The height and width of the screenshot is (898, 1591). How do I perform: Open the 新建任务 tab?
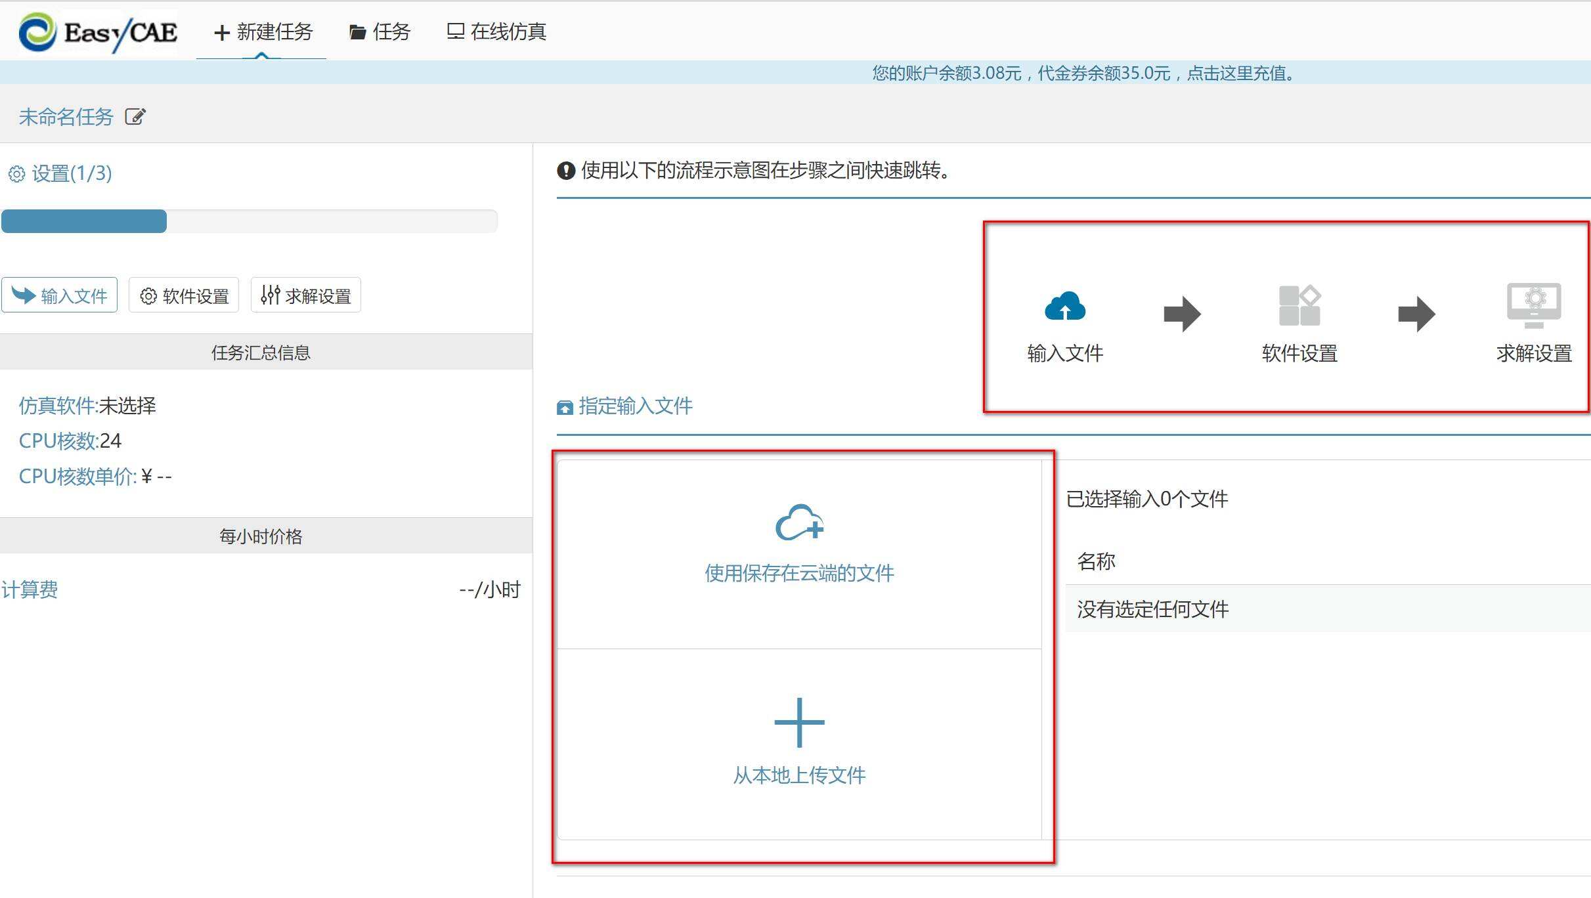coord(263,32)
